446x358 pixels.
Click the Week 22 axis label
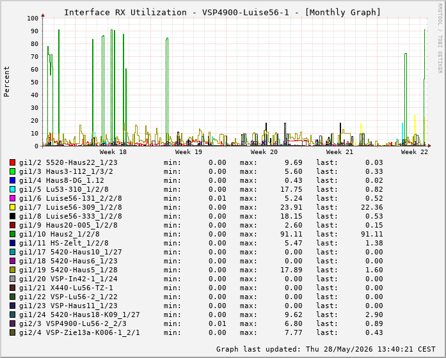click(x=415, y=152)
